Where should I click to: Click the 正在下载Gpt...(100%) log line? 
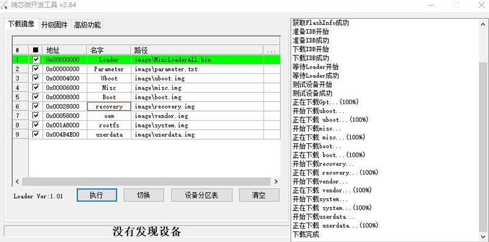(326, 102)
